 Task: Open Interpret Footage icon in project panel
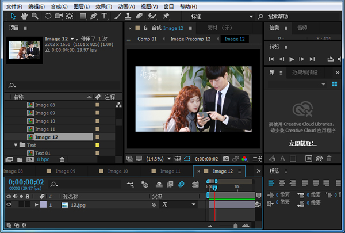9,159
